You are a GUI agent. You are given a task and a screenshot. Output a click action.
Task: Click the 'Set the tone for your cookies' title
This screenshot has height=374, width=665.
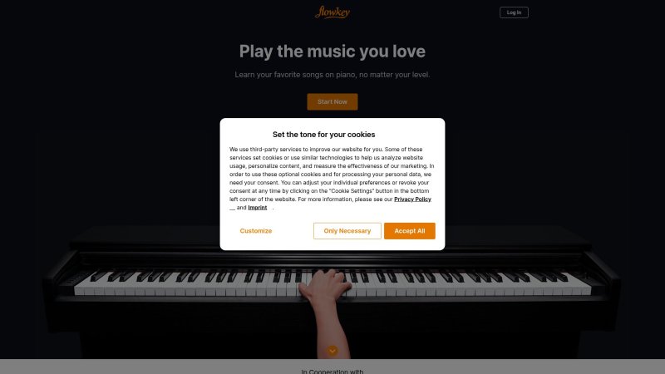[x=323, y=135]
